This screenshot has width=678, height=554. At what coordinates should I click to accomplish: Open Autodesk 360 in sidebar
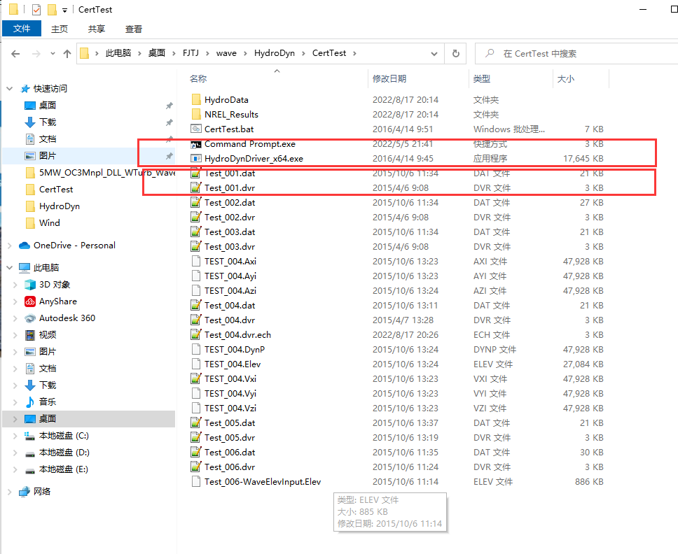coord(67,318)
